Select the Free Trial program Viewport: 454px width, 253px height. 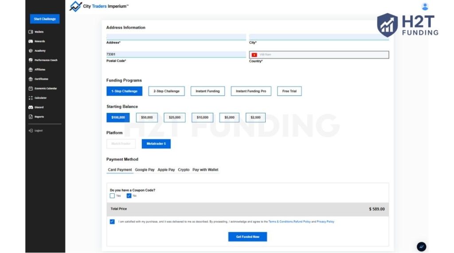289,91
